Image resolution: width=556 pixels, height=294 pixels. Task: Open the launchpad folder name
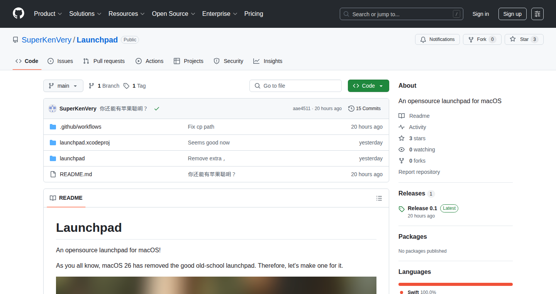click(72, 158)
